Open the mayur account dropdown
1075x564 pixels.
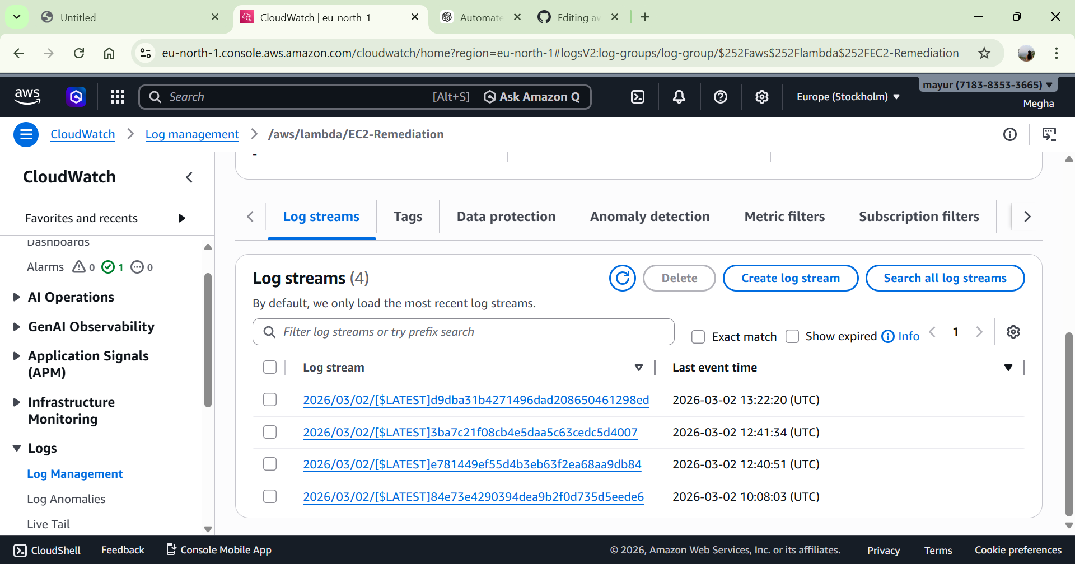pos(988,85)
